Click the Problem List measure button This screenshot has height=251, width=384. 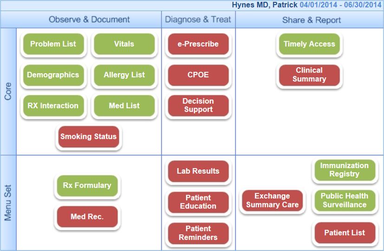pos(53,44)
